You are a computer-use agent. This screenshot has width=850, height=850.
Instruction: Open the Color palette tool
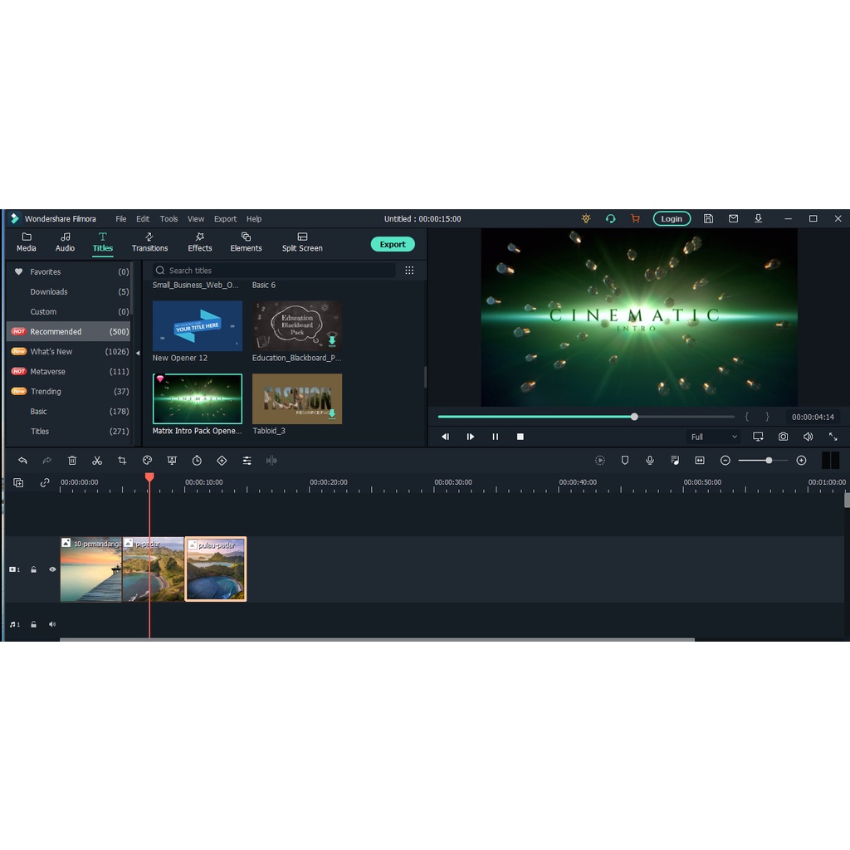147,461
